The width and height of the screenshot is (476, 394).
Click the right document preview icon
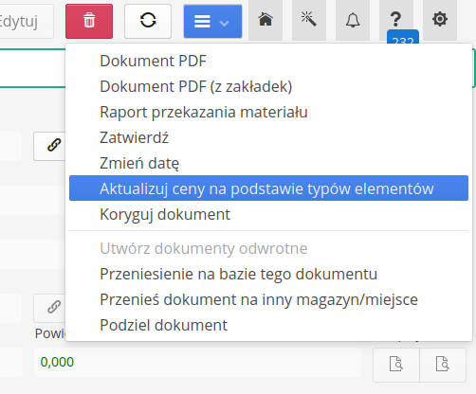(x=443, y=365)
